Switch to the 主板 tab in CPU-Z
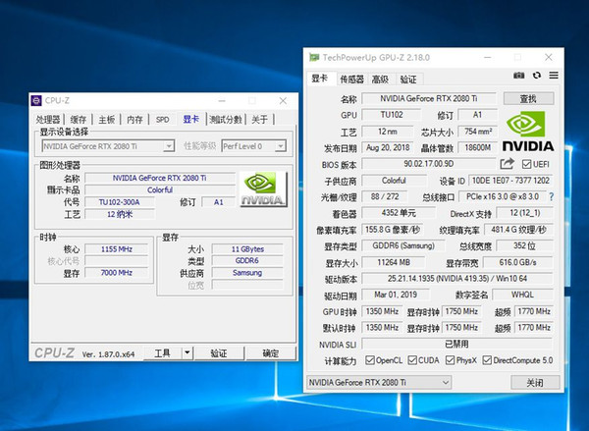This screenshot has width=589, height=431. 106,120
